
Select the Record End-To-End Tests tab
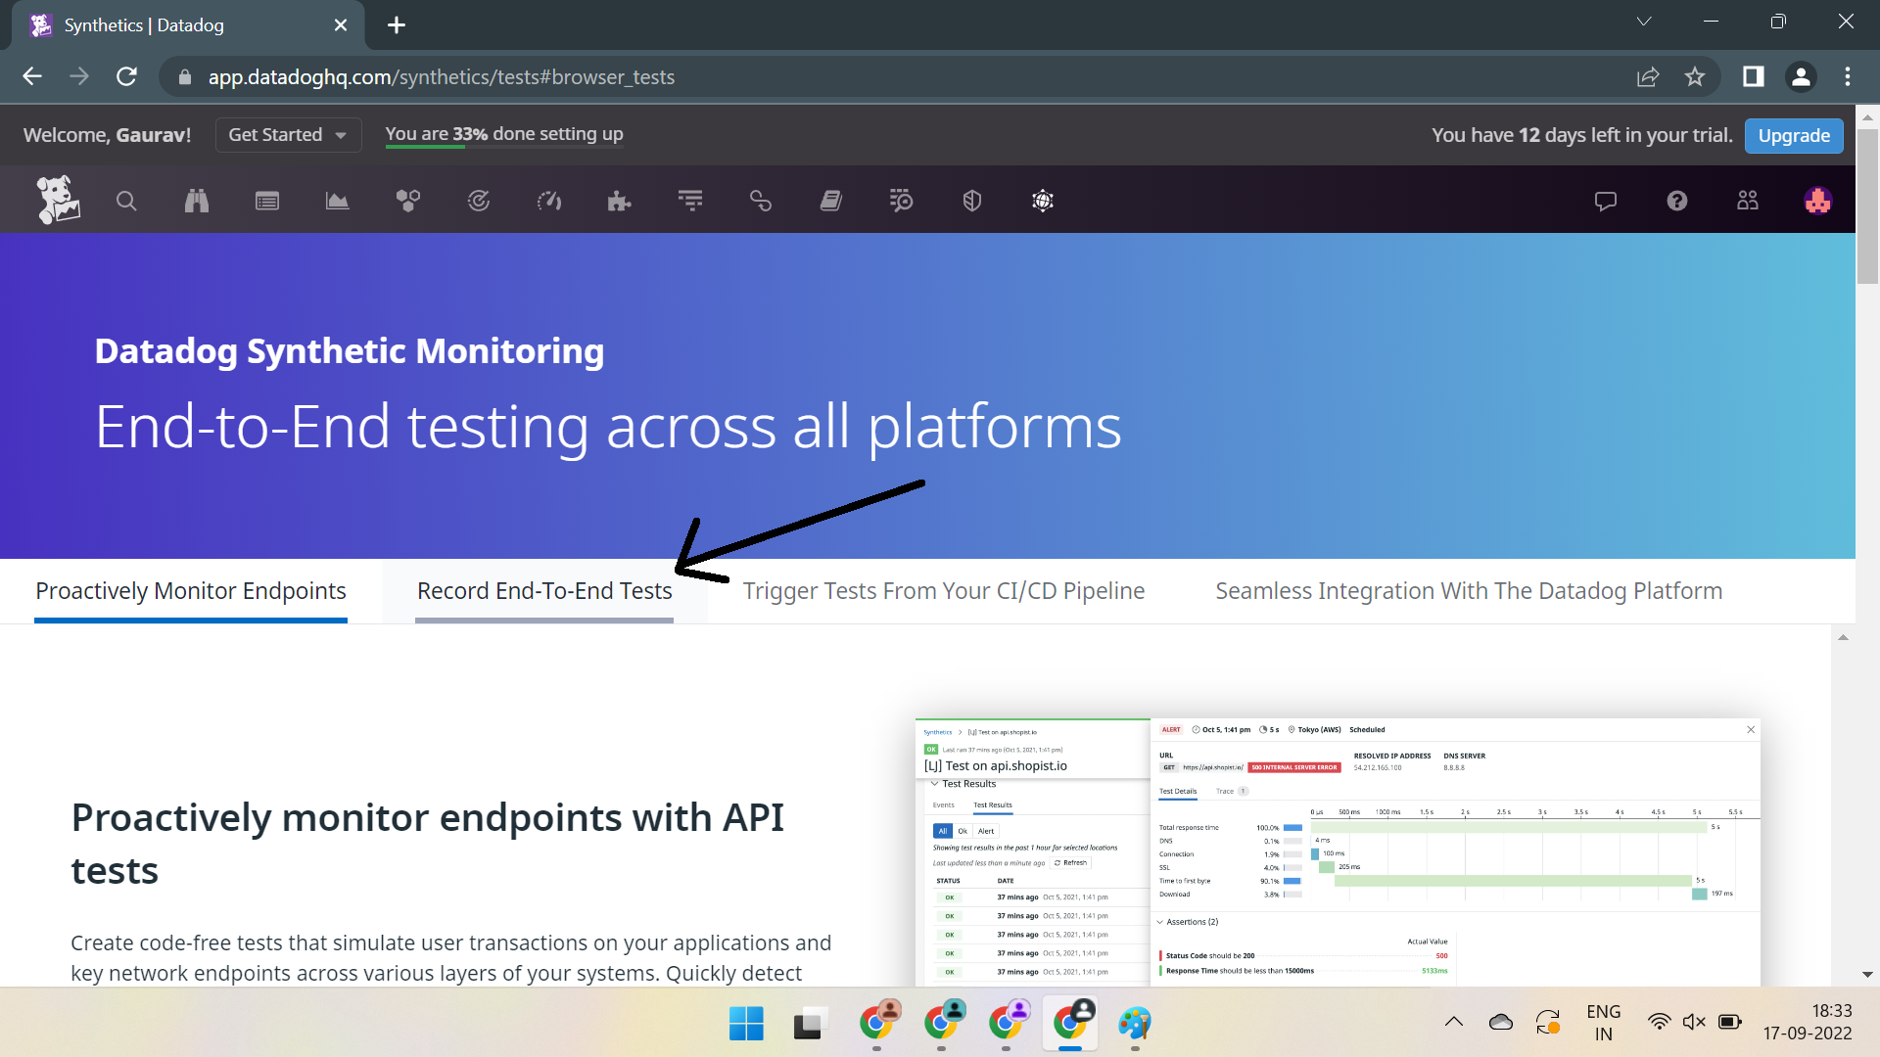544,590
